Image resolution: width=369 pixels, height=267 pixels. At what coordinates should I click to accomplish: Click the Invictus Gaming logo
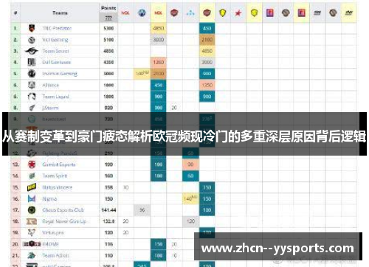coord(32,74)
